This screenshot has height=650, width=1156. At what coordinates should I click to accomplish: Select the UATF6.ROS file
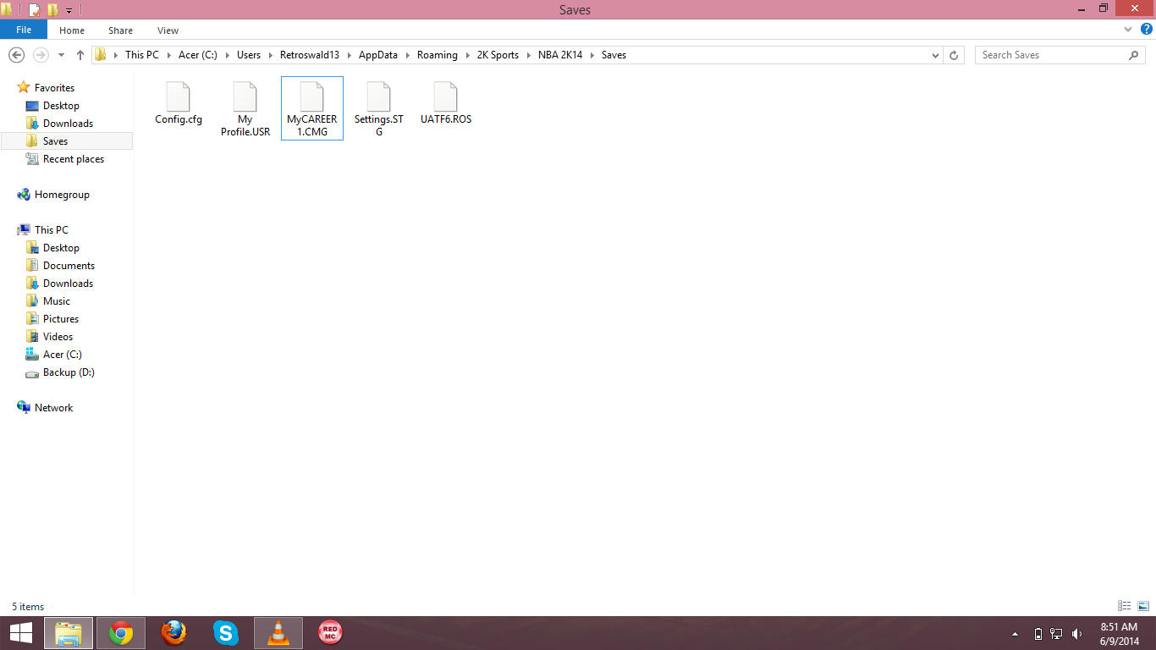446,103
